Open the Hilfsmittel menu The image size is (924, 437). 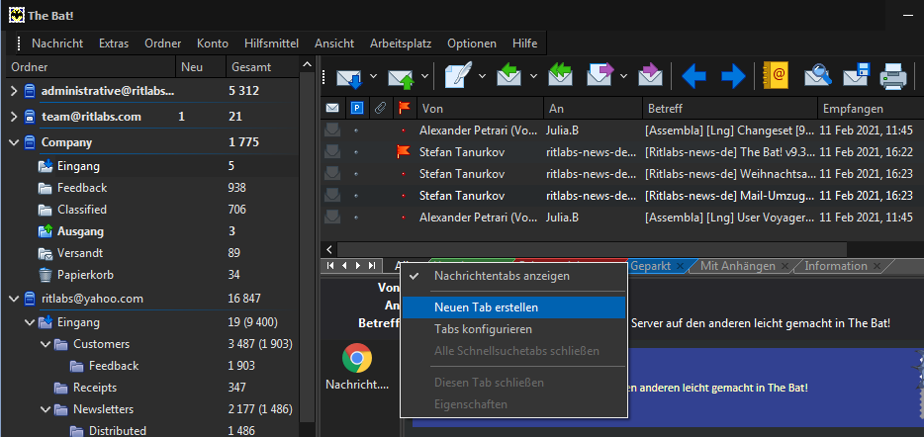(271, 44)
